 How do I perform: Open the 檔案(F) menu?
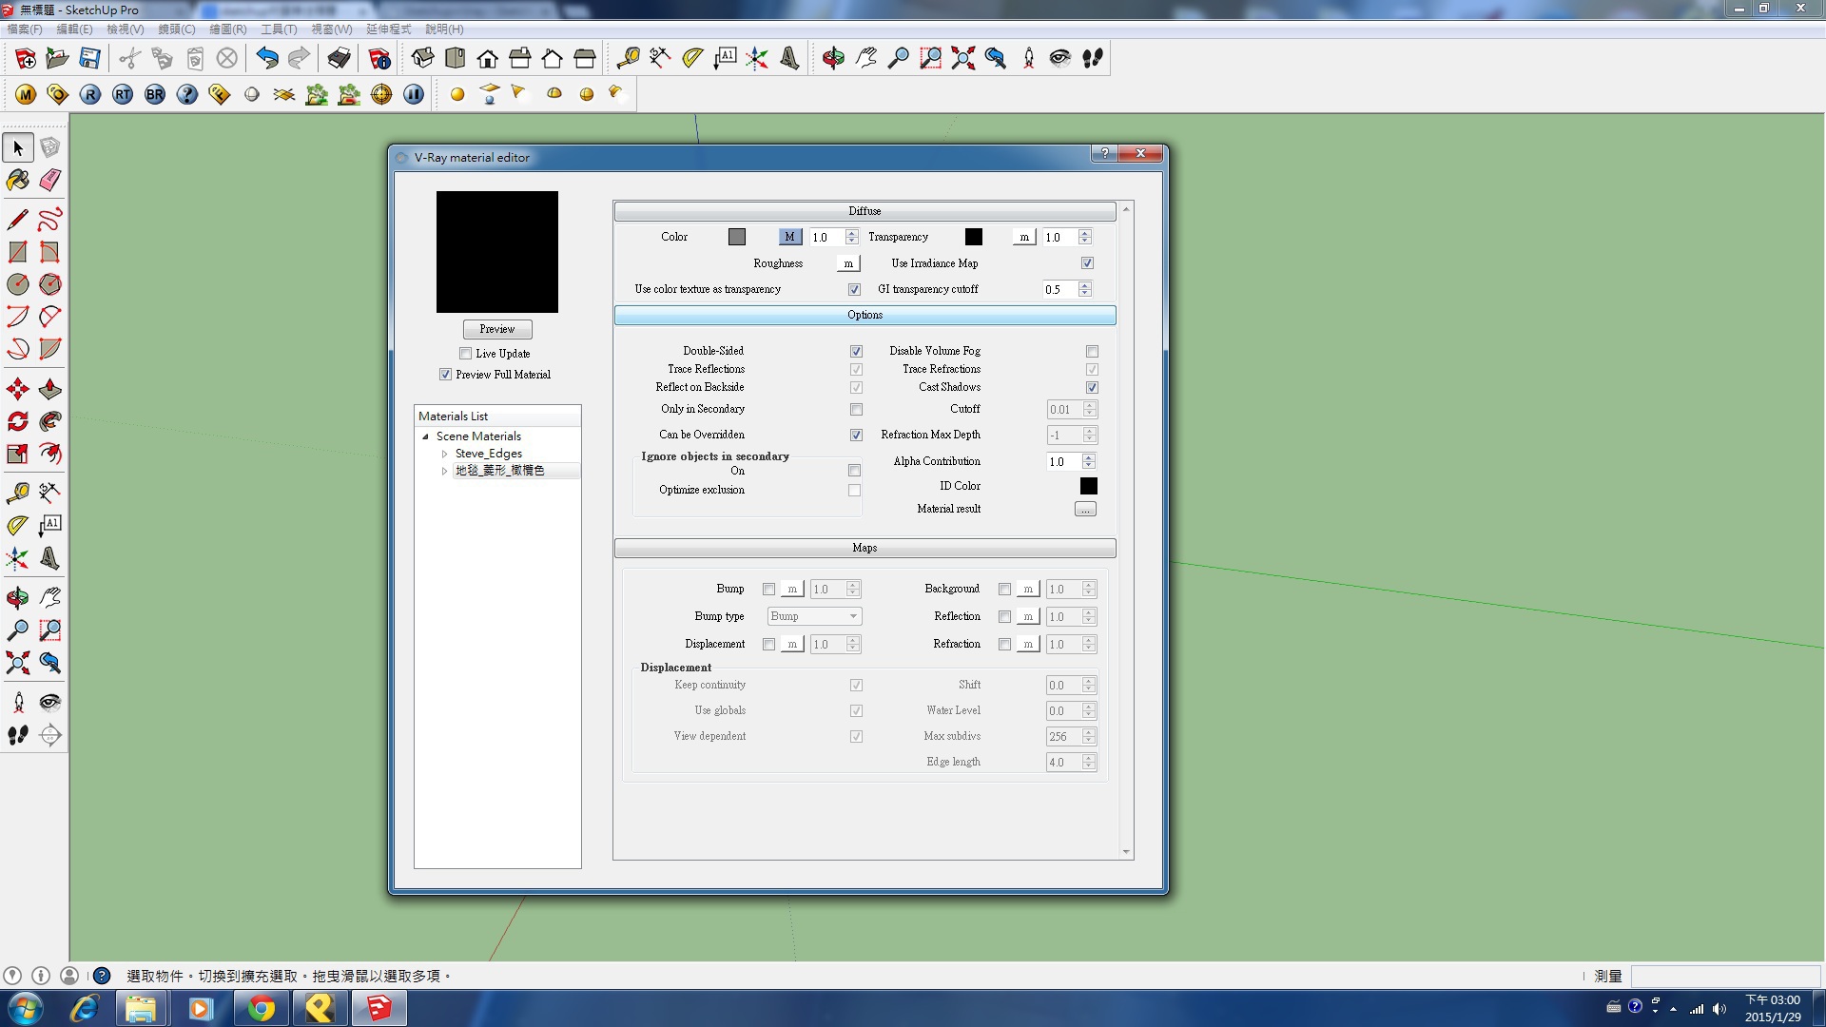pyautogui.click(x=25, y=29)
